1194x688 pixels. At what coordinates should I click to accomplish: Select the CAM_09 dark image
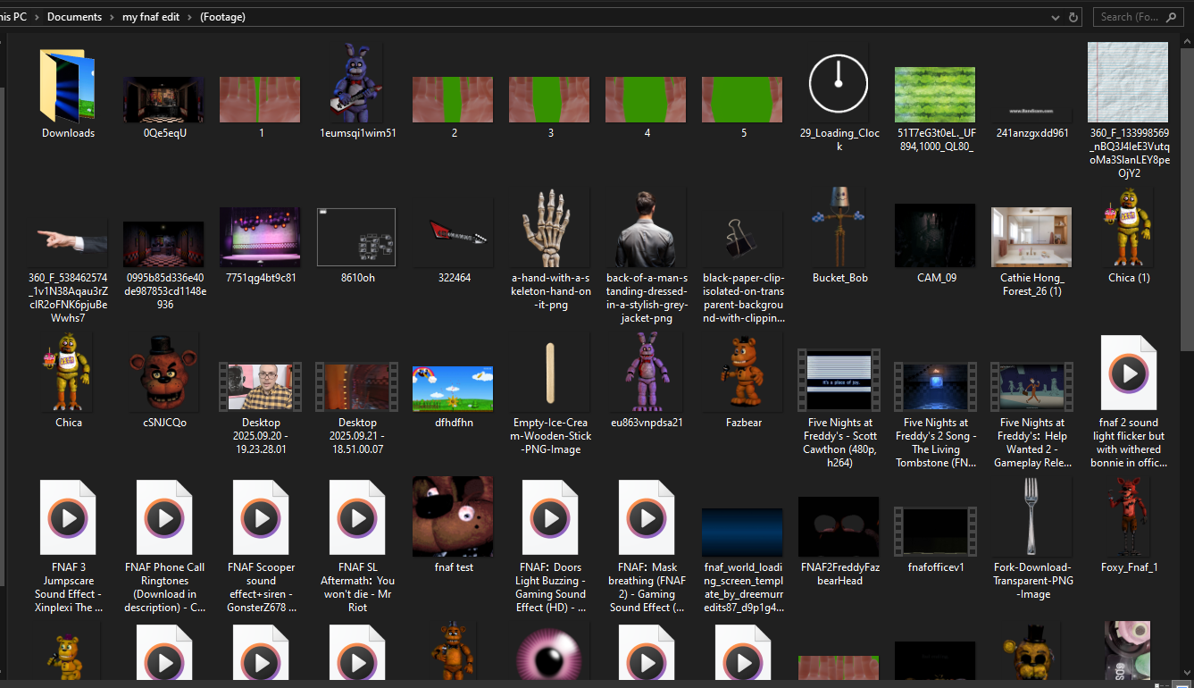[935, 235]
